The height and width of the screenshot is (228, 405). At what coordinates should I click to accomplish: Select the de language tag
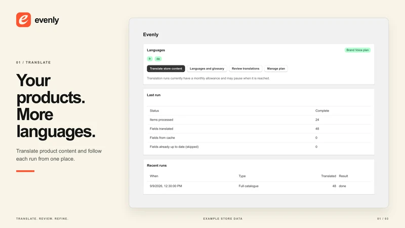tap(158, 59)
